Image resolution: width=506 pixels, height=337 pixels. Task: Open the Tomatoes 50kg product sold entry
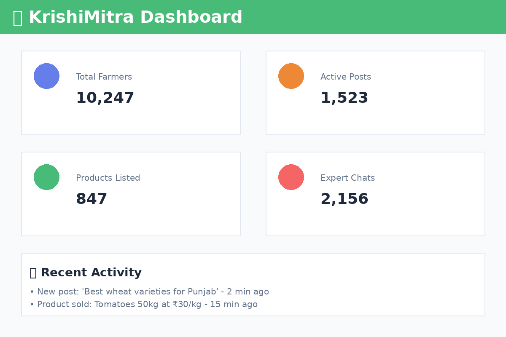(x=147, y=305)
